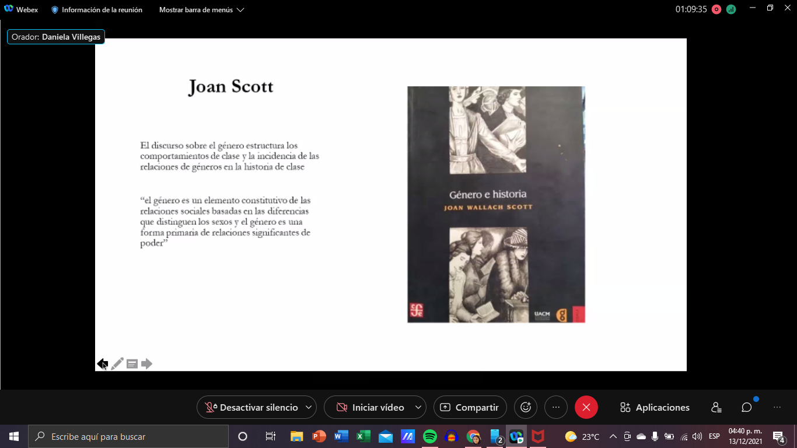797x448 pixels.
Task: Open the blue slashed-M app in taskbar
Action: point(408,436)
